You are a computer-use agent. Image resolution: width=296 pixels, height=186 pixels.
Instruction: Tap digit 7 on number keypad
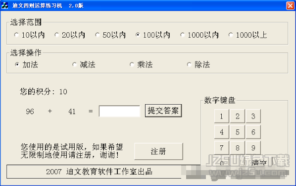222,148
